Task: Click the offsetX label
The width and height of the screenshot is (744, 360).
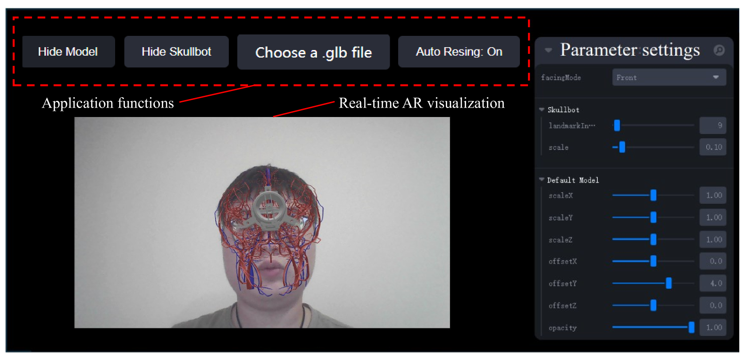Action: tap(563, 261)
